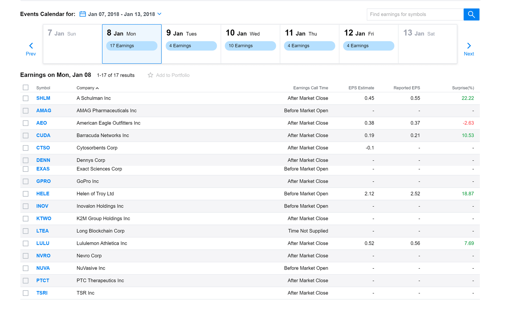Viewport: 506px width, 310px height.
Task: Click the Surprise(%) column header
Action: 463,88
